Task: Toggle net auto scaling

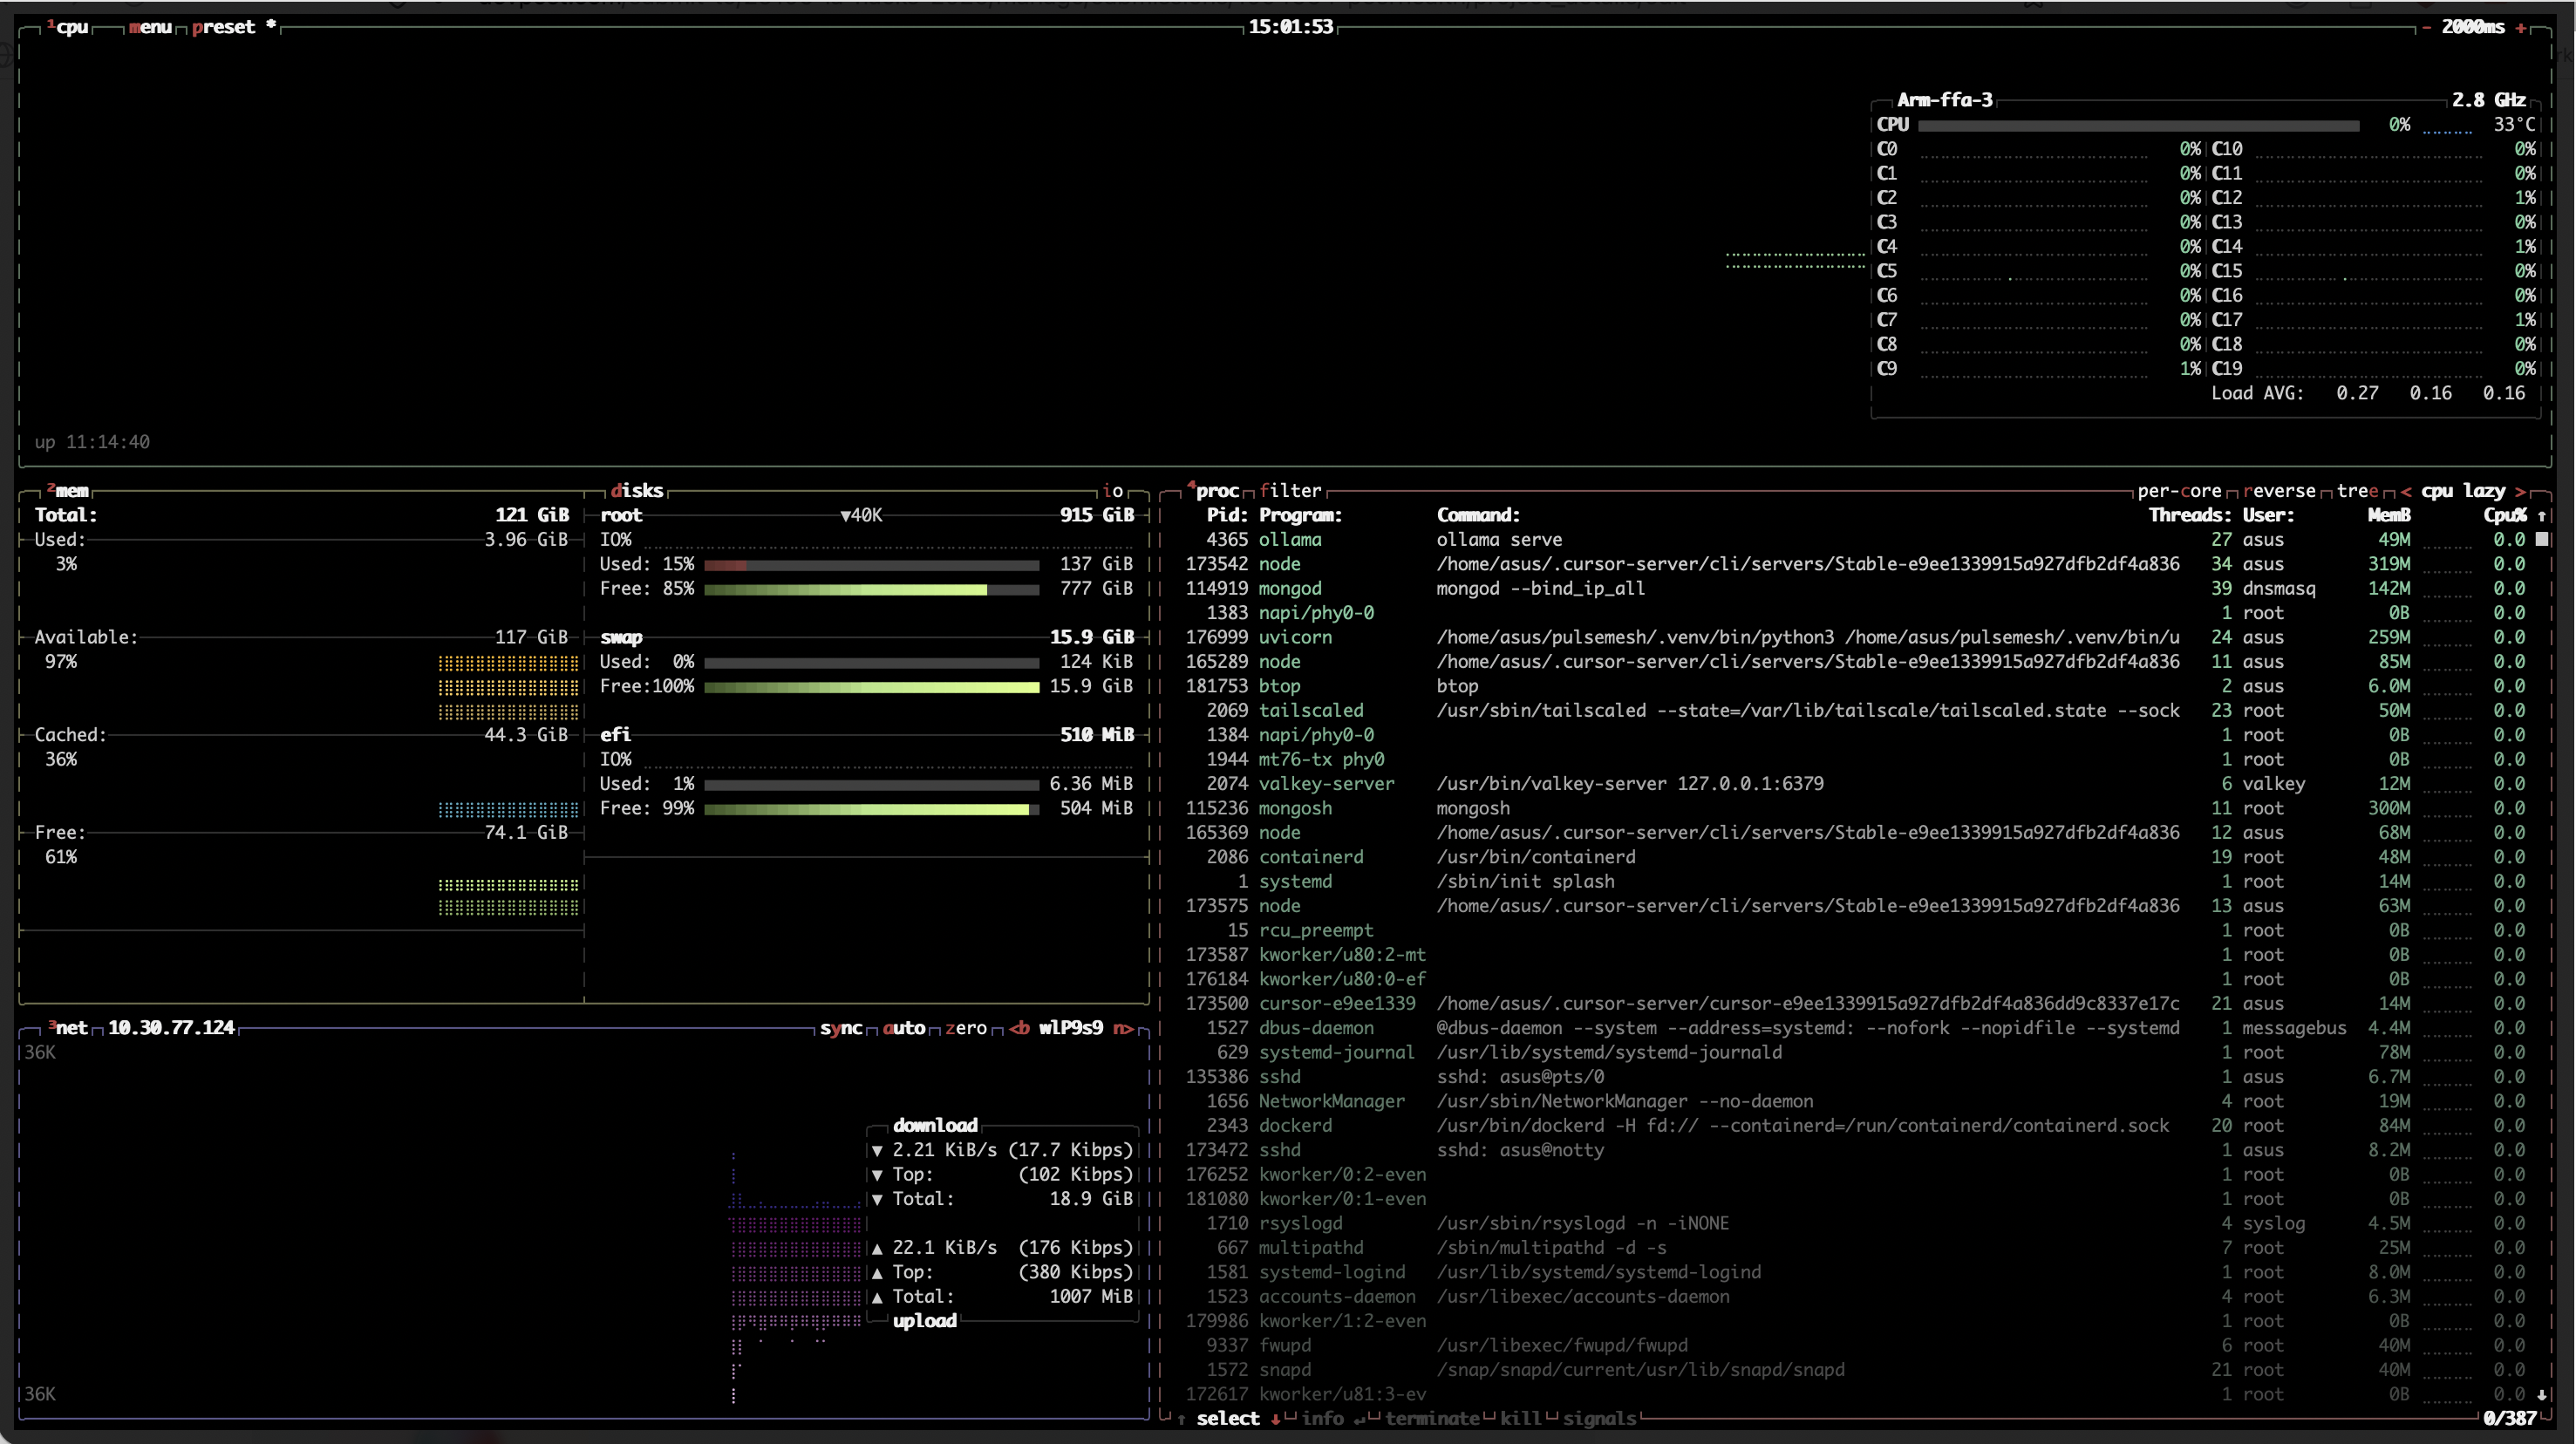Action: [904, 1028]
